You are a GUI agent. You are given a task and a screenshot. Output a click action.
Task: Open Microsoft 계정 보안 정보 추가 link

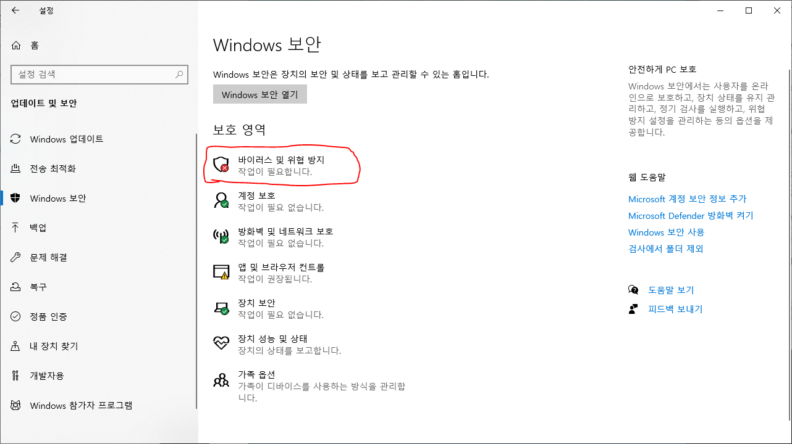[x=688, y=199]
